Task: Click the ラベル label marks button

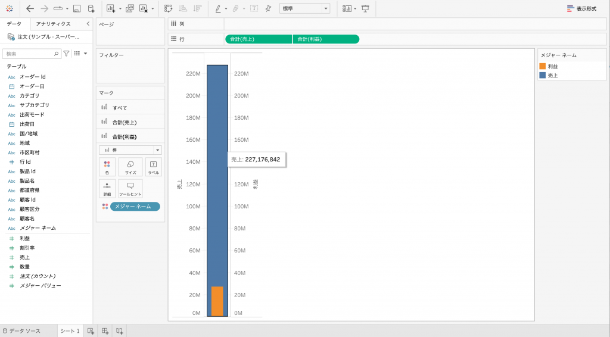Action: pos(153,167)
